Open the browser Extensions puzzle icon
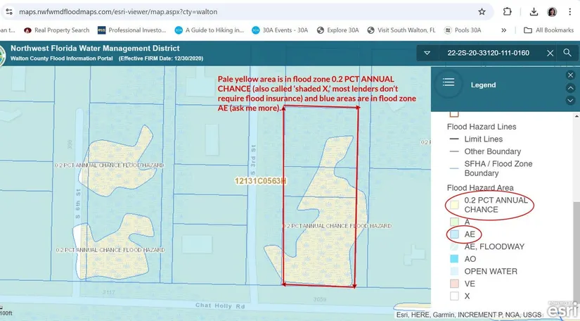Viewport: 580px width, 321px height. 507,12
